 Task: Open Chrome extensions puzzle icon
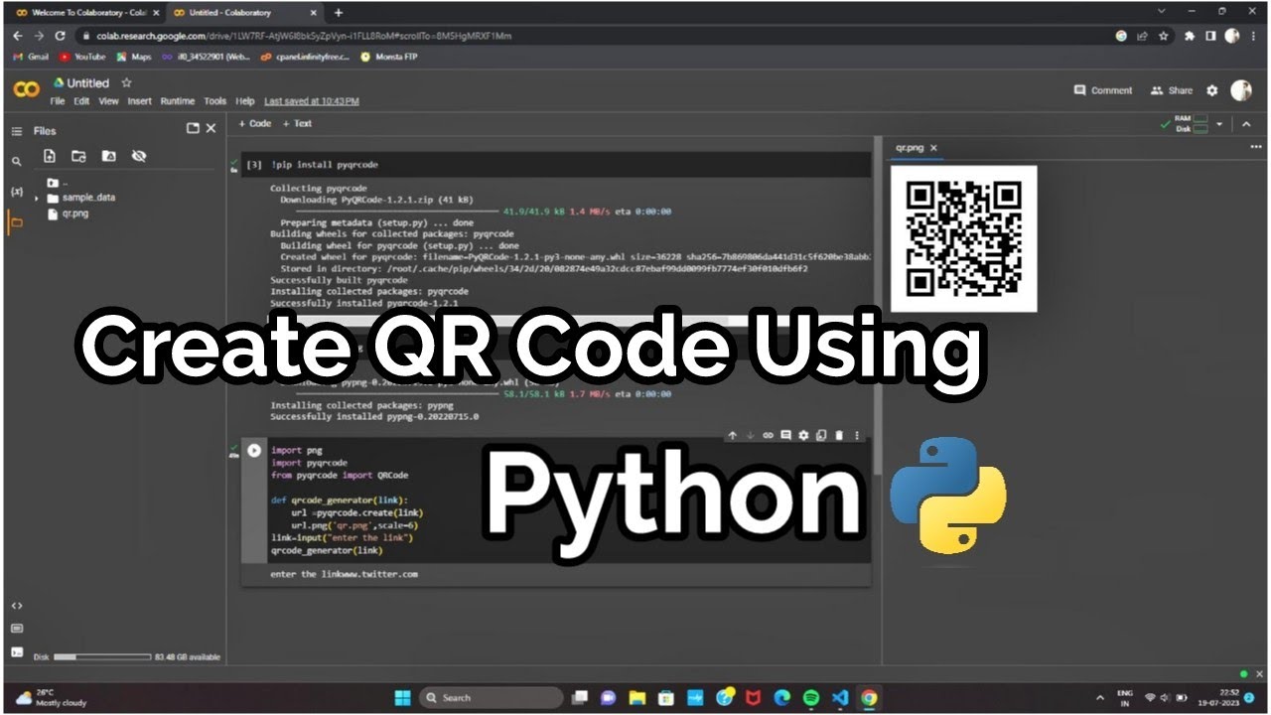pos(1189,35)
